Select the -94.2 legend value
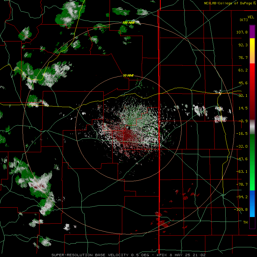257x257 pixels. click(242, 197)
